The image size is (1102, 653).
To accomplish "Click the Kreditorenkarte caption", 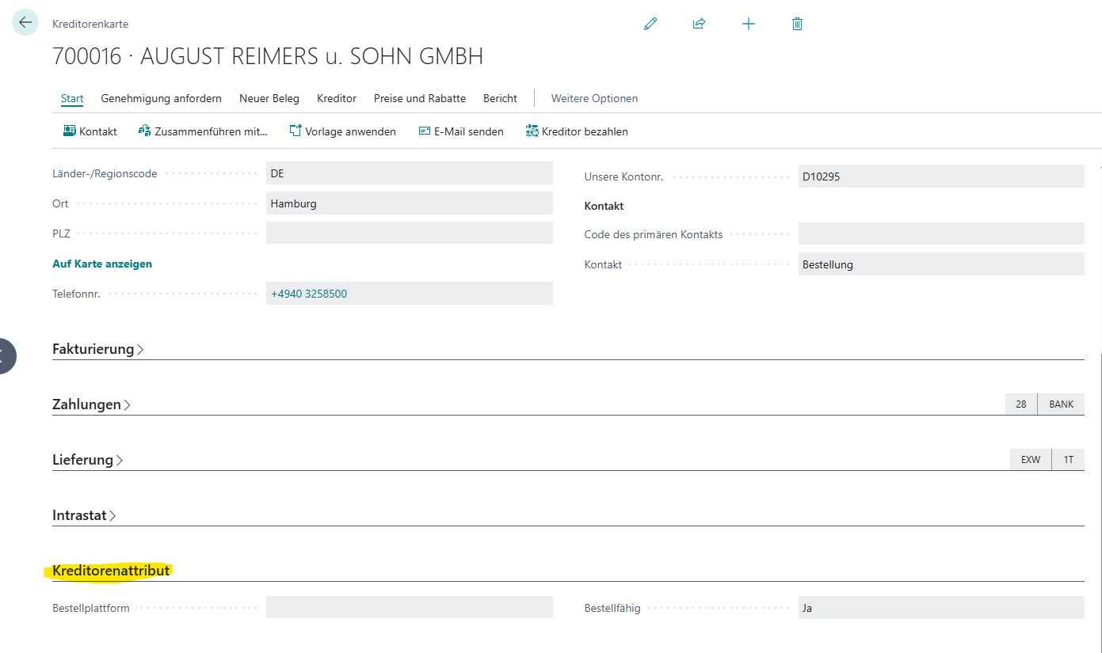I will click(90, 24).
